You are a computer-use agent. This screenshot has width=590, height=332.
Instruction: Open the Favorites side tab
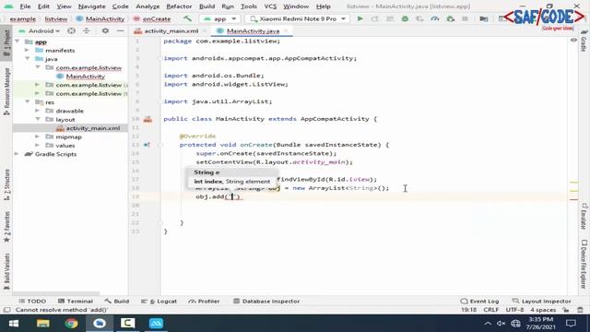(6, 227)
